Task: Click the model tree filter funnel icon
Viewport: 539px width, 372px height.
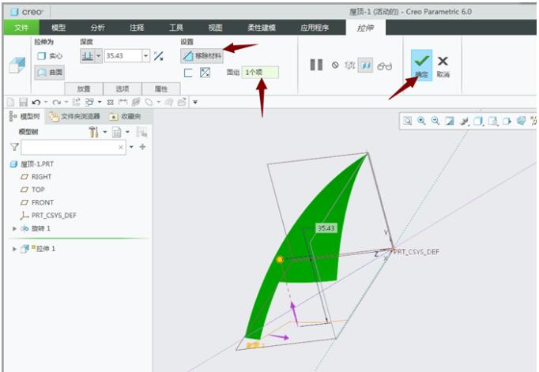Action: [x=14, y=147]
